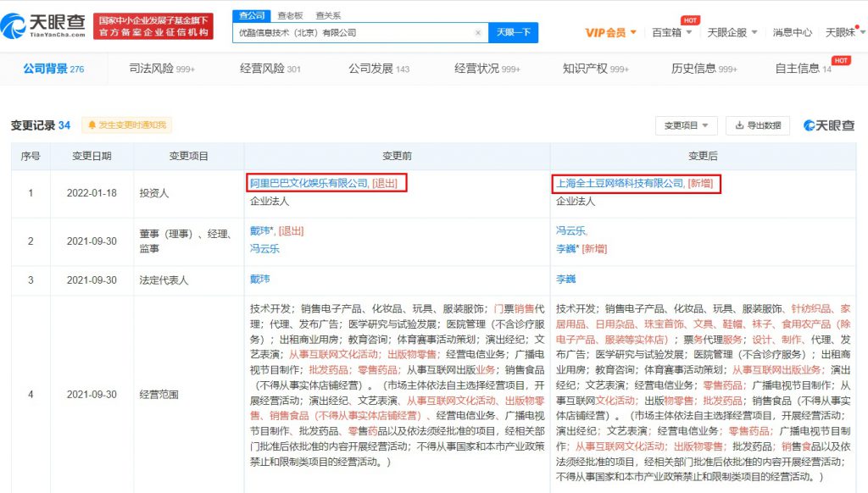
Task: Switch to the 查老板 search tab
Action: [290, 15]
